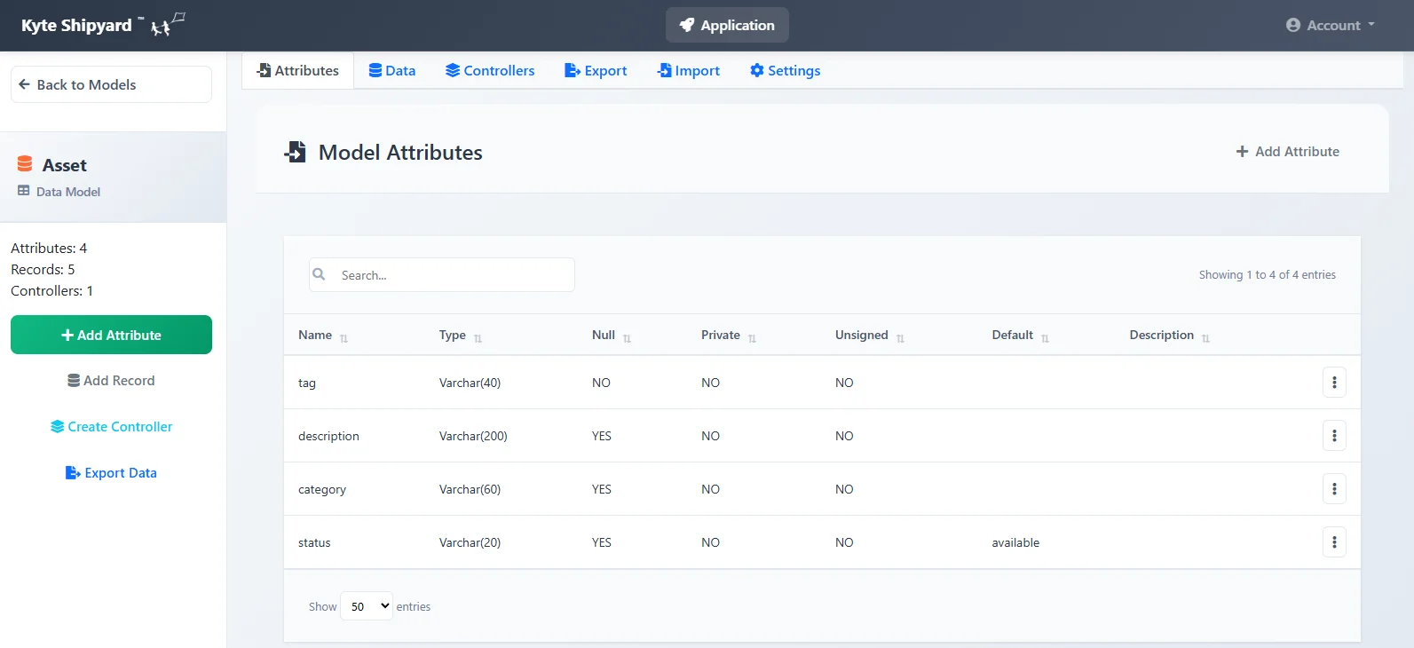
Task: Click Add Record in the sidebar
Action: [111, 380]
